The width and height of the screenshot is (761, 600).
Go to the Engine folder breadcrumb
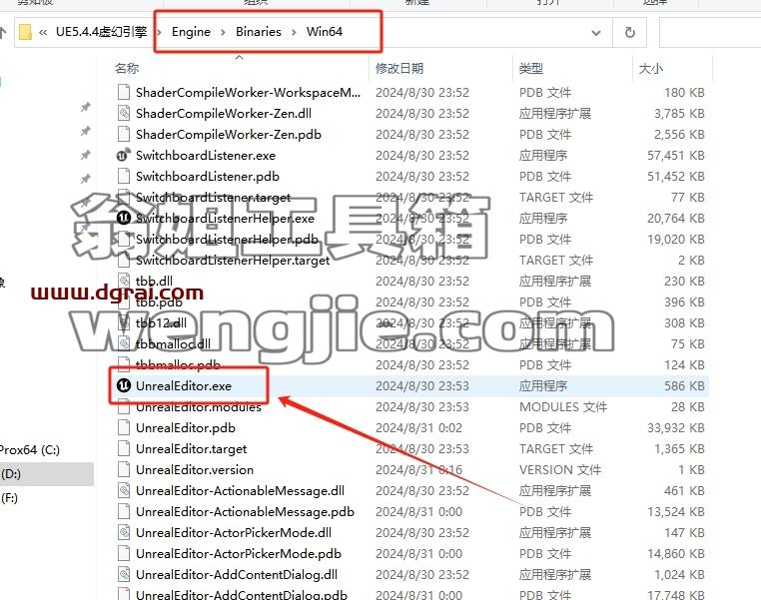(191, 32)
